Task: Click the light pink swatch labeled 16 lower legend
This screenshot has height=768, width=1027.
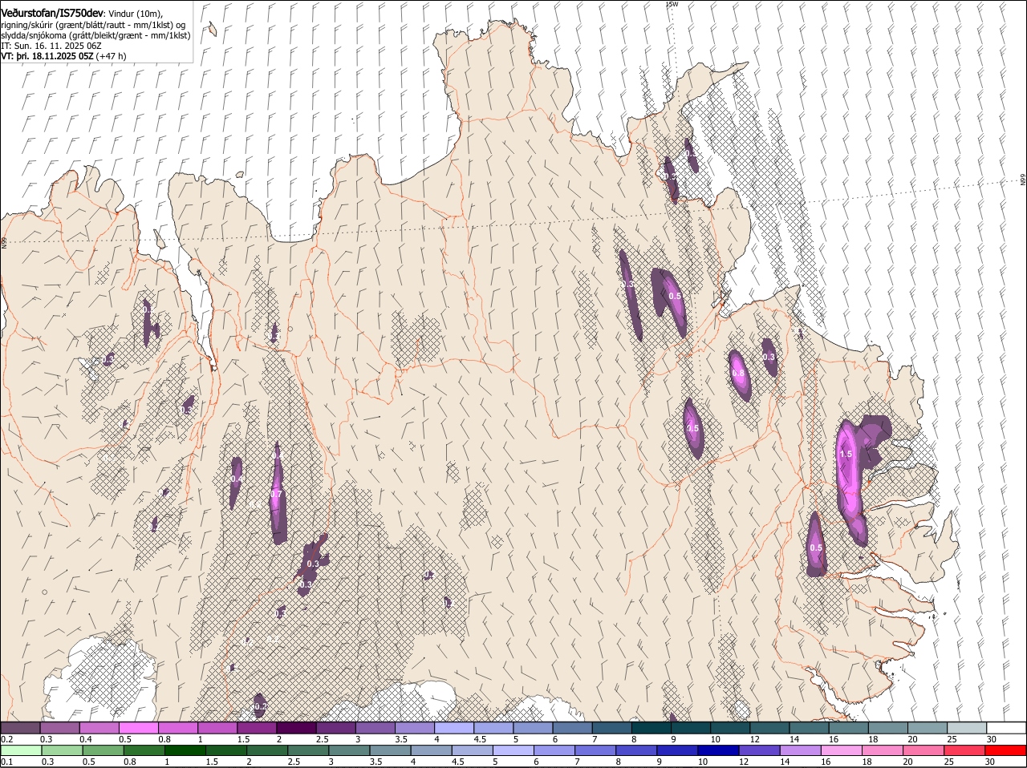Action: point(842,750)
